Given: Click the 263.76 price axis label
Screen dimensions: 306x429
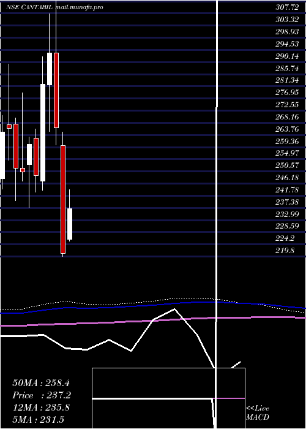Looking at the screenshot, I should pos(287,129).
